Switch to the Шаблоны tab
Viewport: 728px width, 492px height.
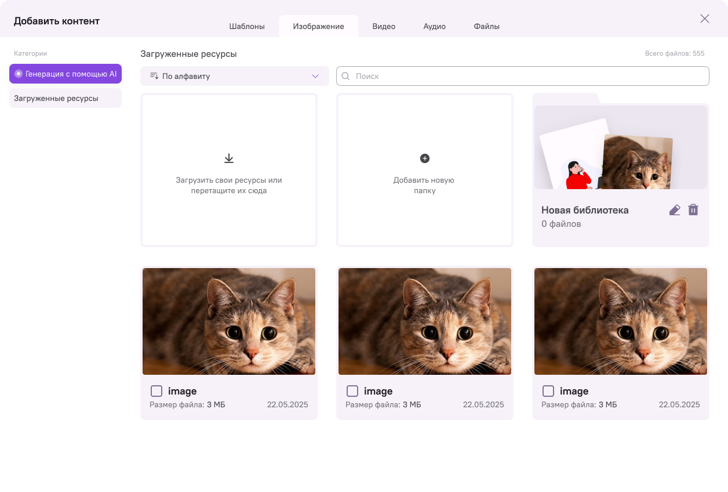click(x=247, y=26)
